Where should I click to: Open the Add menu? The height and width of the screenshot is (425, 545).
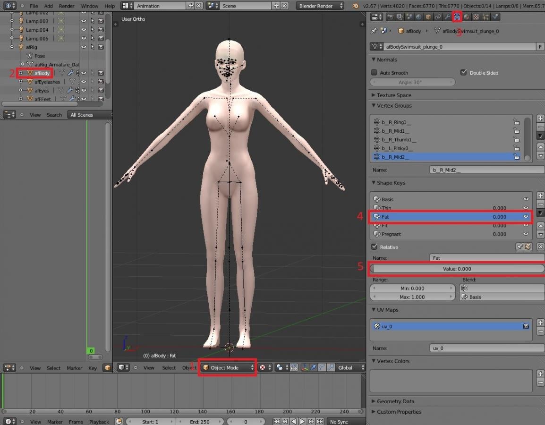[48, 6]
